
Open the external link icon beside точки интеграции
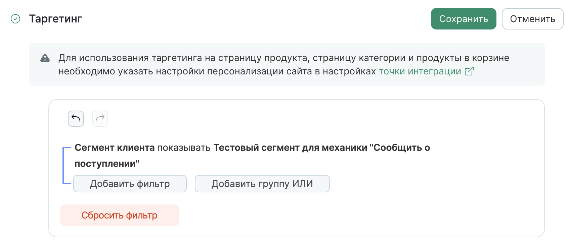click(469, 71)
